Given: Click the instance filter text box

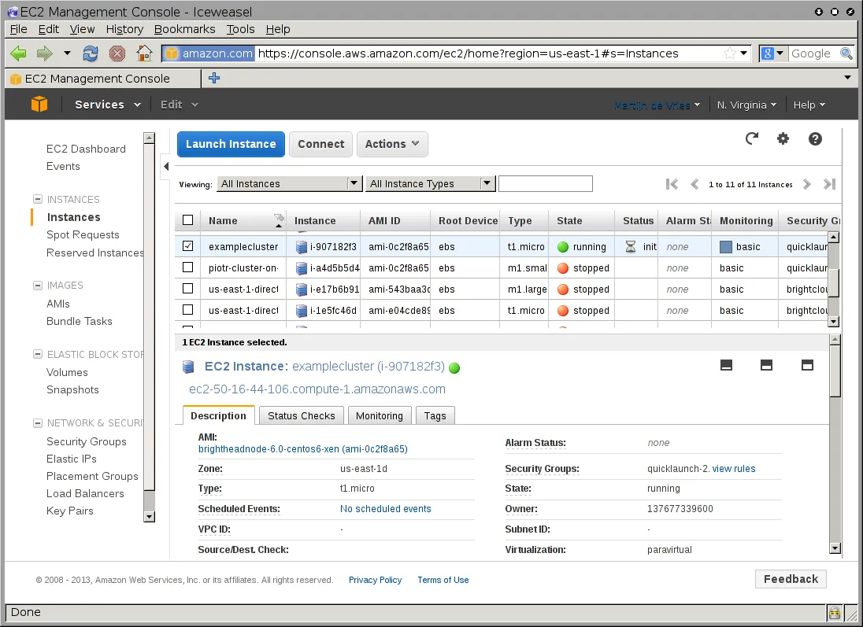Looking at the screenshot, I should tap(546, 184).
